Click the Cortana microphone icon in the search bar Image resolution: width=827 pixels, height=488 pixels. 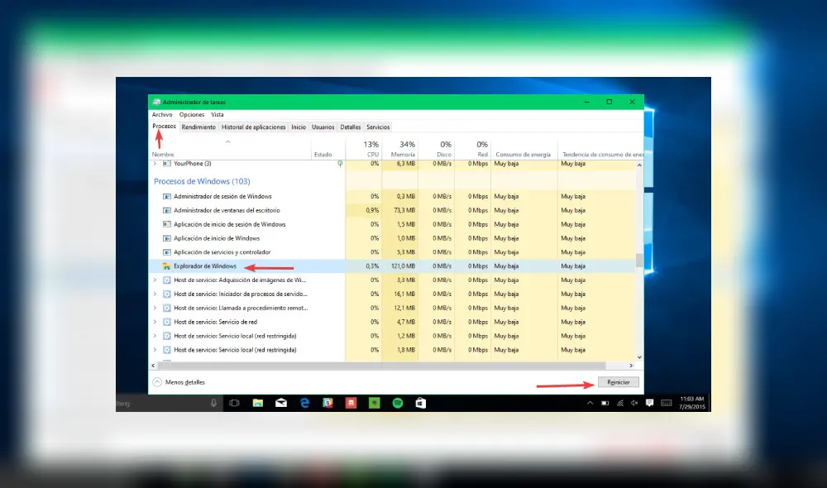[x=213, y=404]
